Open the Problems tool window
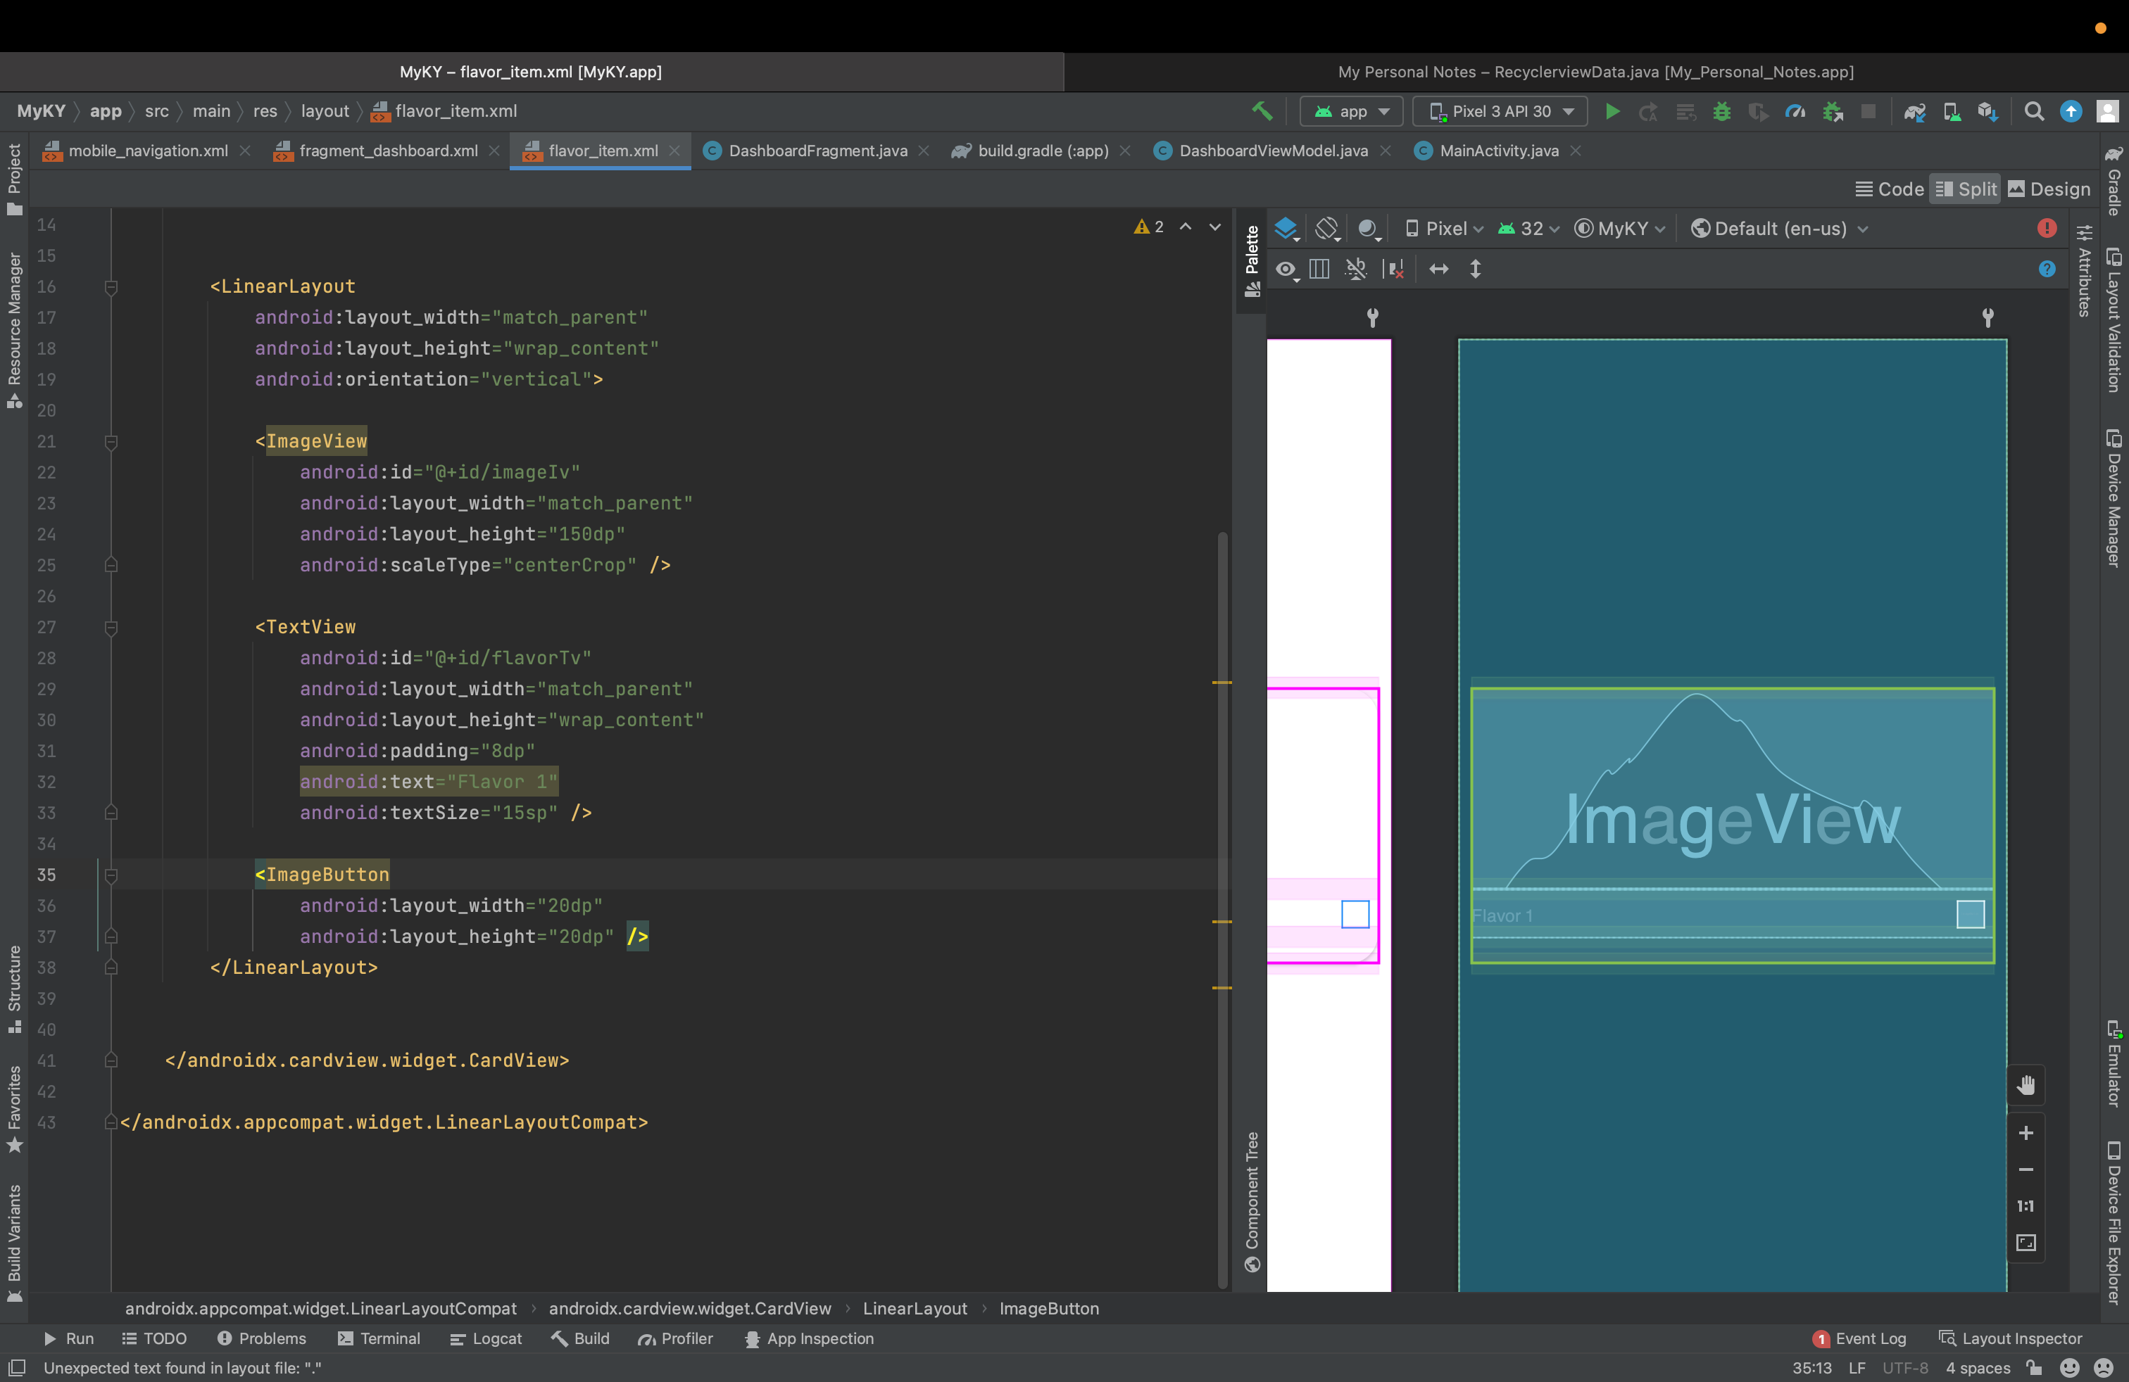 click(261, 1339)
